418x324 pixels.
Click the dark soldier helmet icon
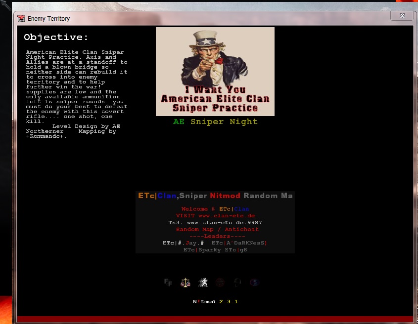(x=237, y=283)
